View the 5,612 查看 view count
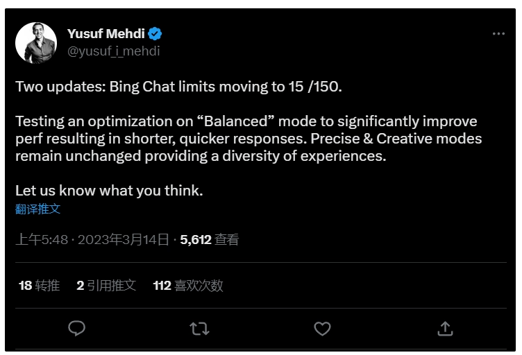Viewport: 522px width, 355px height. click(x=210, y=240)
